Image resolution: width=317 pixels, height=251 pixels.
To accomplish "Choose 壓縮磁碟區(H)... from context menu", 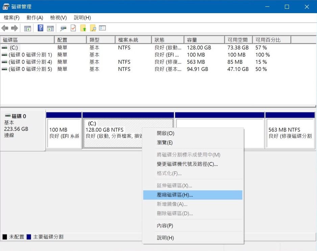I will (x=175, y=195).
